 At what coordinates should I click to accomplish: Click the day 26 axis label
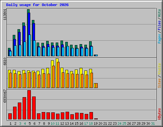129,124
